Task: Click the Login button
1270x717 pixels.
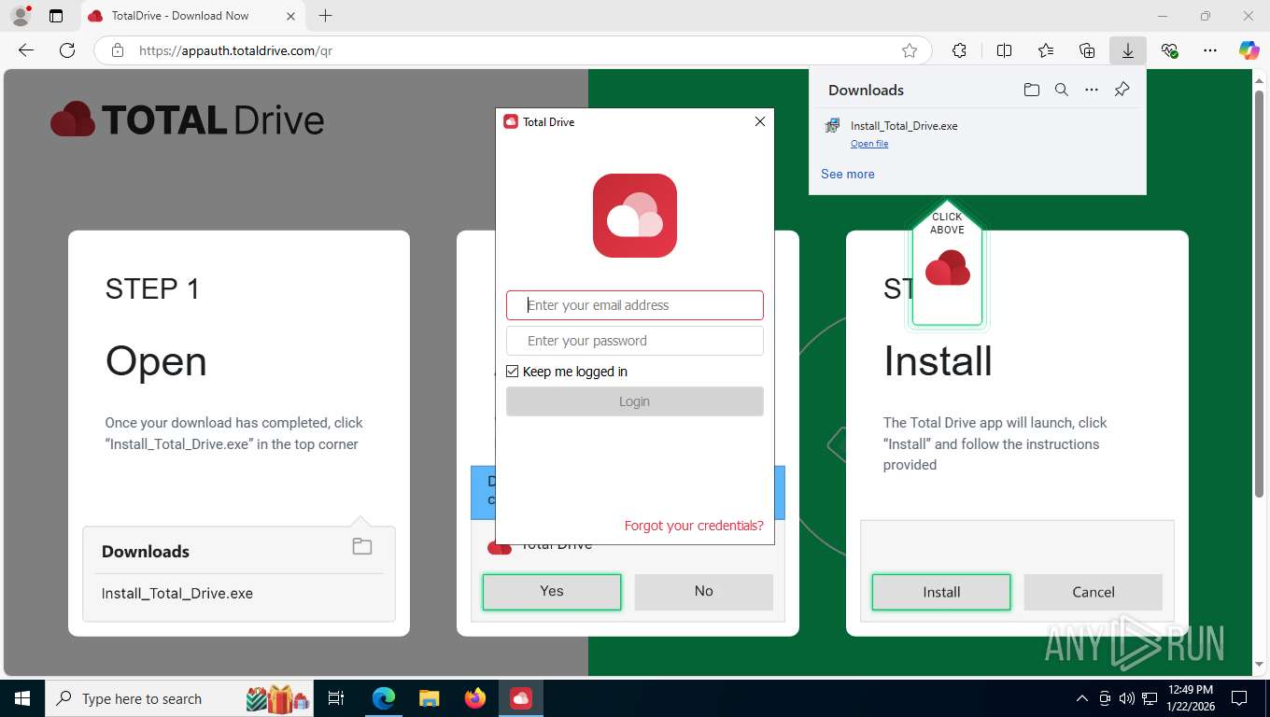Action: (635, 401)
